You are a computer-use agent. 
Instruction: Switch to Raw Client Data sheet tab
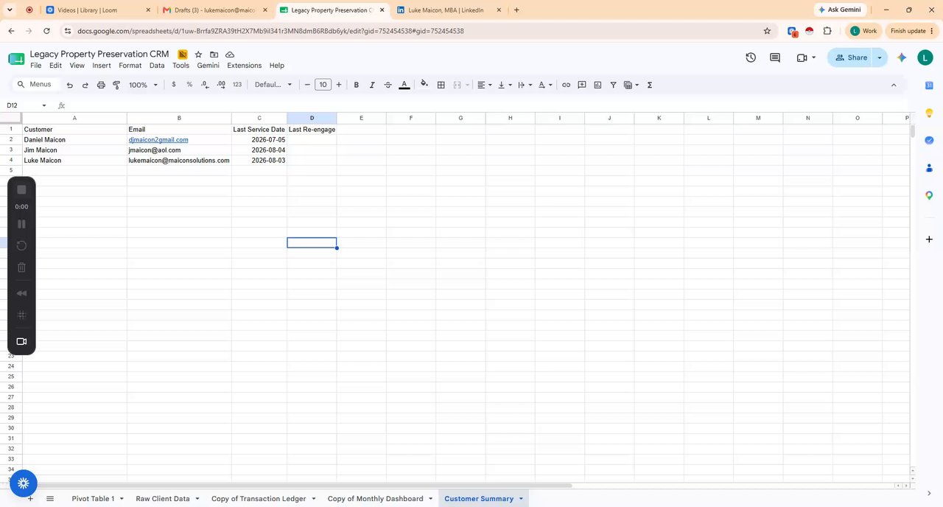pyautogui.click(x=162, y=499)
